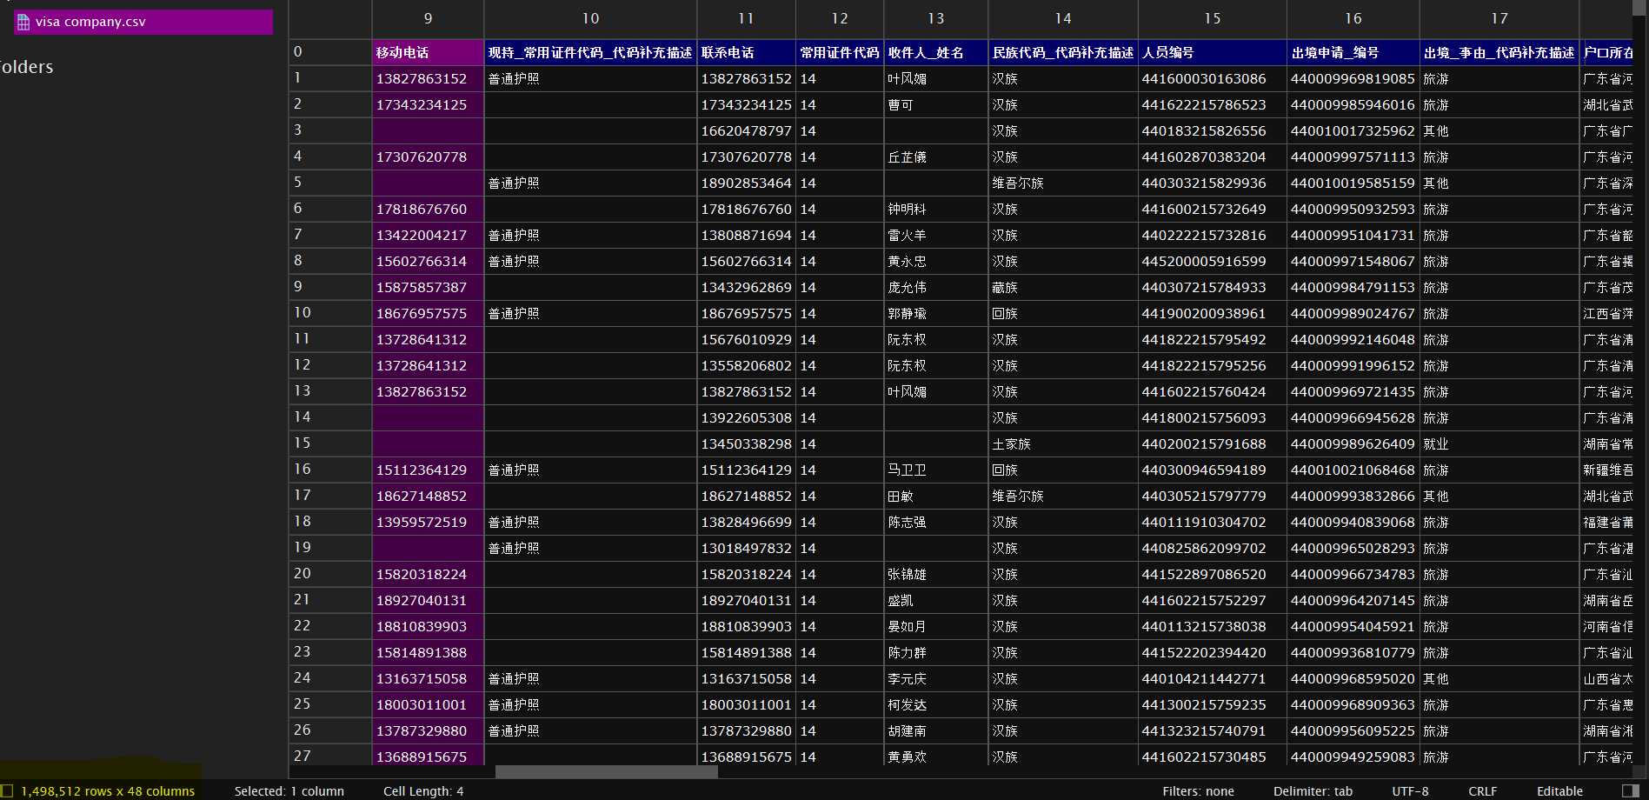Click cell 13432962869
The height and width of the screenshot is (800, 1649).
click(746, 287)
